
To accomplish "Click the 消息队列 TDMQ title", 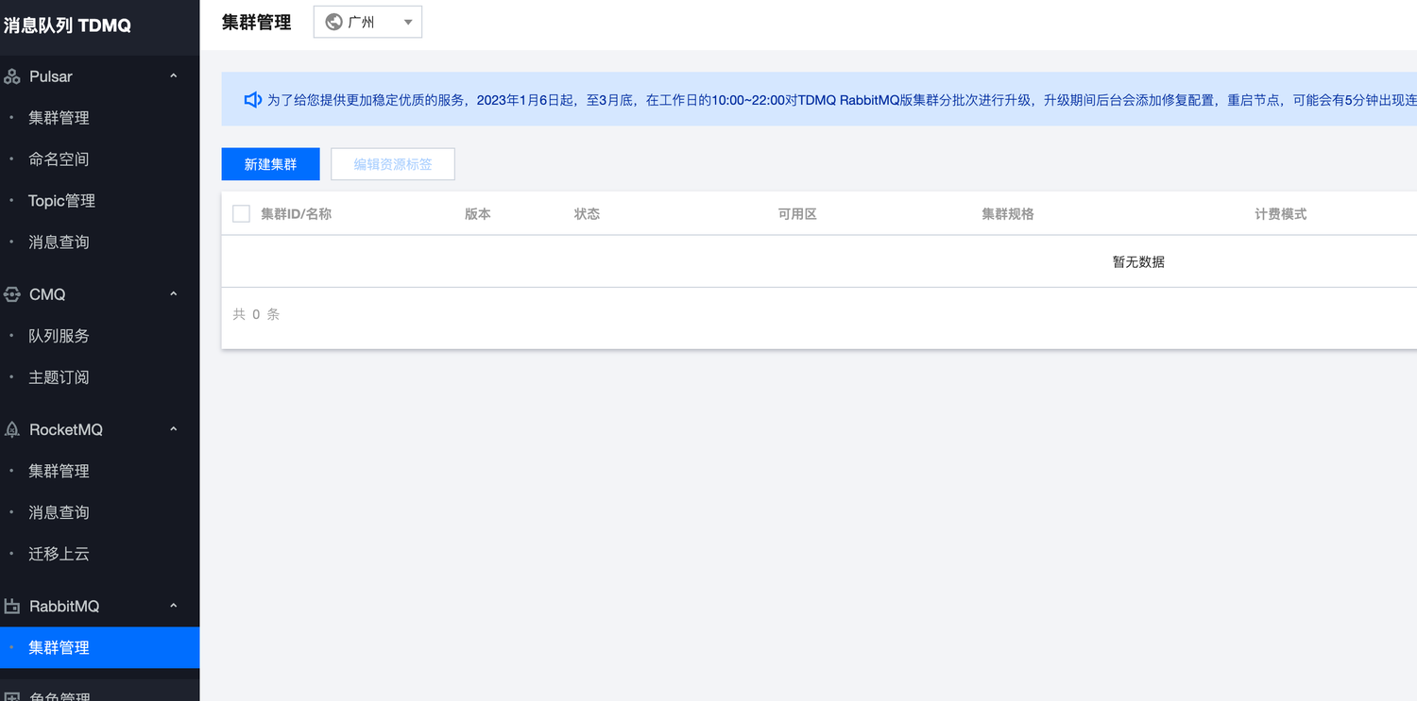I will (67, 25).
